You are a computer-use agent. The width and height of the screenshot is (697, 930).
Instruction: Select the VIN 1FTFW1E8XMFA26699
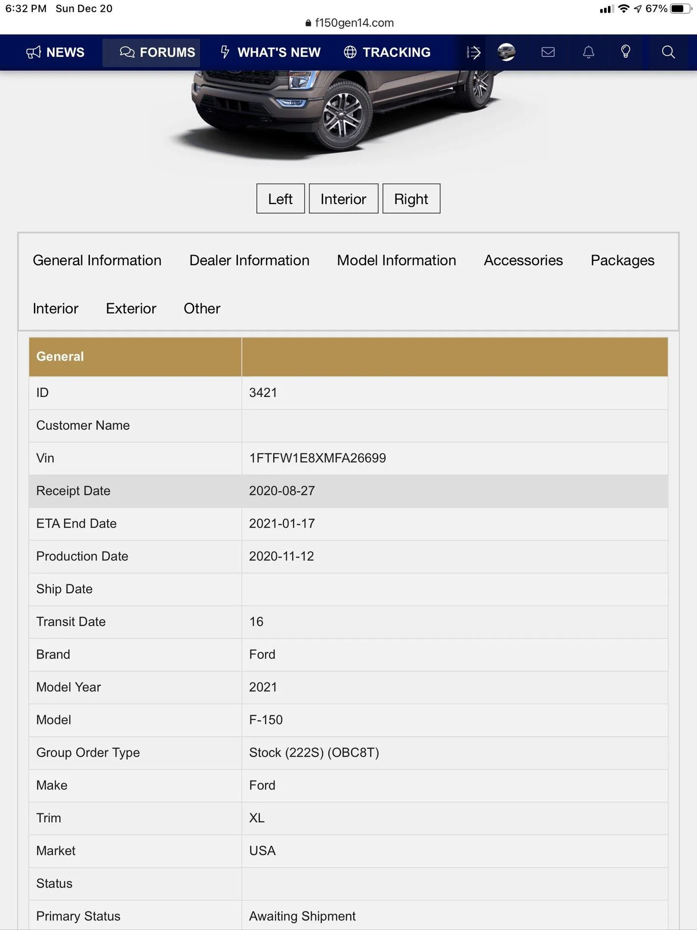[317, 458]
